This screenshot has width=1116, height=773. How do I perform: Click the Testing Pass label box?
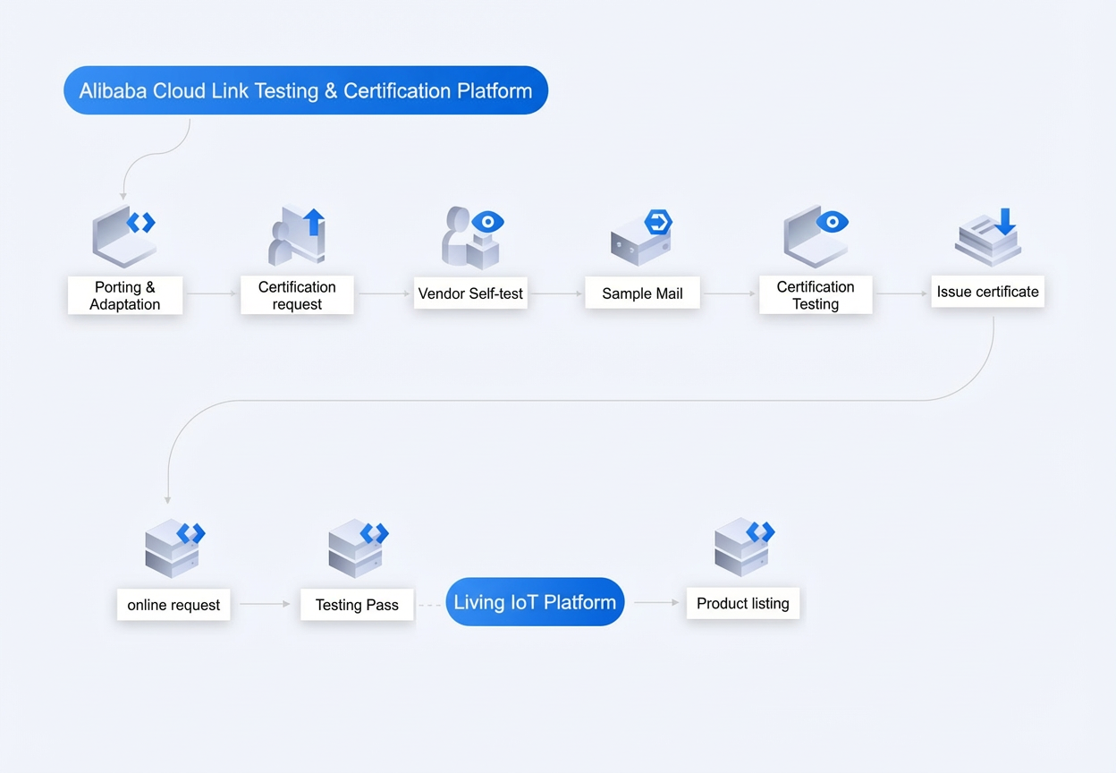click(x=357, y=605)
